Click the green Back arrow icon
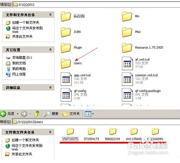This screenshot has width=180, height=163. (x=3, y=114)
